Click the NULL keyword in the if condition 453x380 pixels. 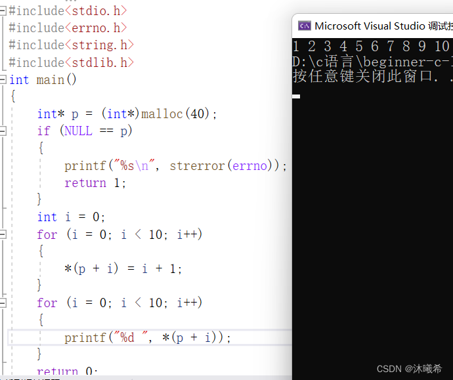pos(78,131)
